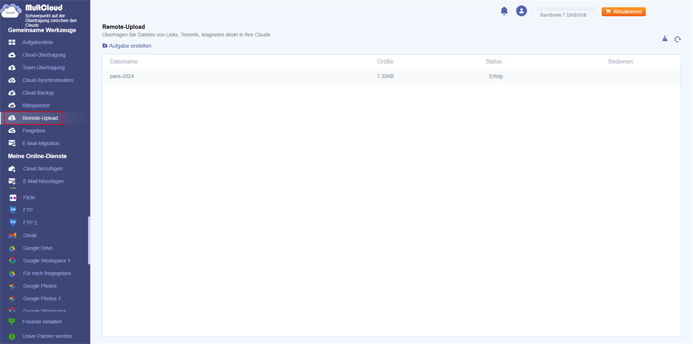Image resolution: width=693 pixels, height=344 pixels.
Task: Click the Cloud-Übertragung cloud icon
Action: pos(12,55)
